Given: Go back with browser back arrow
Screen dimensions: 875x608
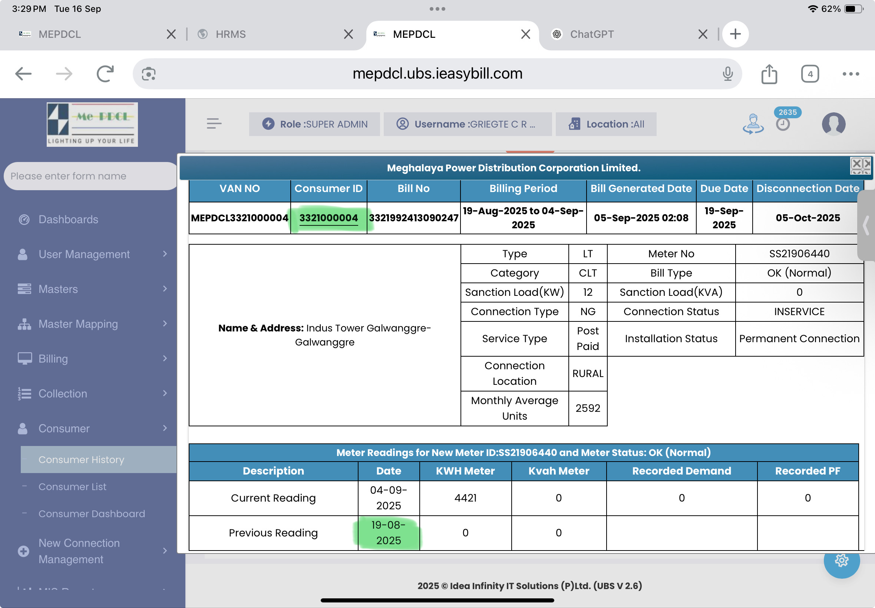Looking at the screenshot, I should (x=23, y=73).
